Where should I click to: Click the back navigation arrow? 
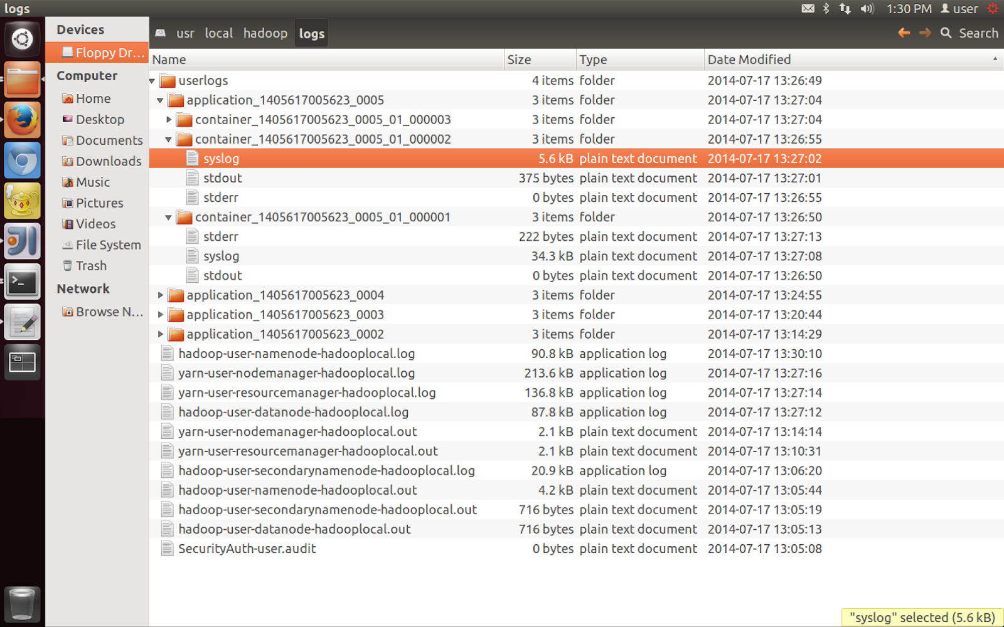pyautogui.click(x=904, y=33)
